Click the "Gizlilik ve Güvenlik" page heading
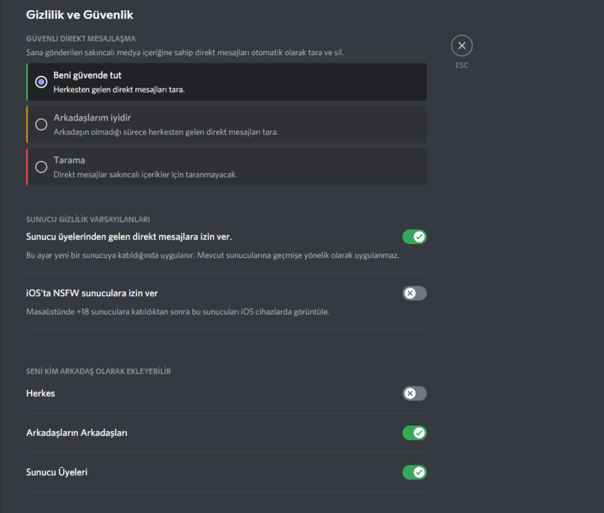Image resolution: width=604 pixels, height=513 pixels. pos(79,14)
